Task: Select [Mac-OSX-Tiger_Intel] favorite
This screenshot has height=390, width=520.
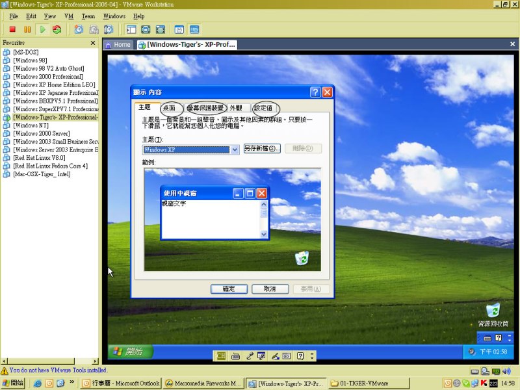Action: (42, 174)
